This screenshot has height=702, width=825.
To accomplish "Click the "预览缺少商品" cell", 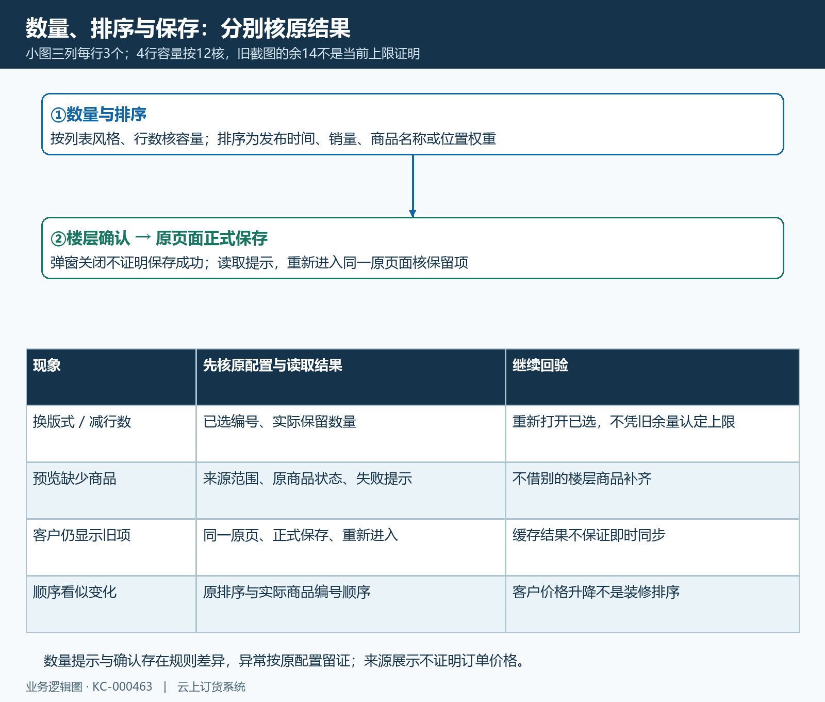I will tap(111, 491).
